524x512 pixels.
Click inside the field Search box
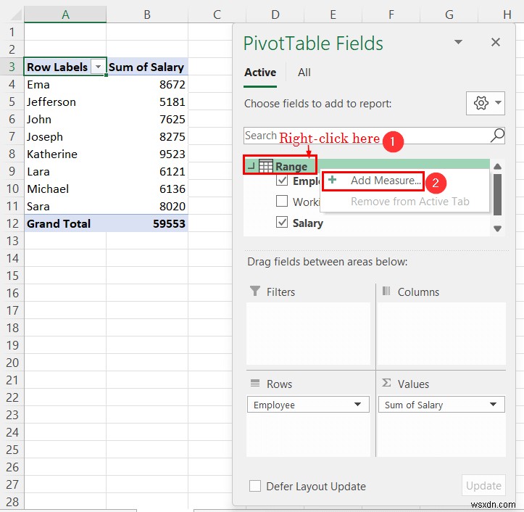pos(362,136)
